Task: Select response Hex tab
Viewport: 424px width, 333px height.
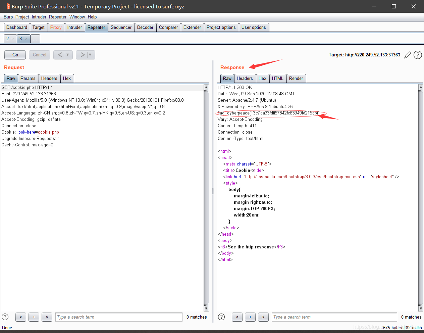Action: click(x=262, y=79)
